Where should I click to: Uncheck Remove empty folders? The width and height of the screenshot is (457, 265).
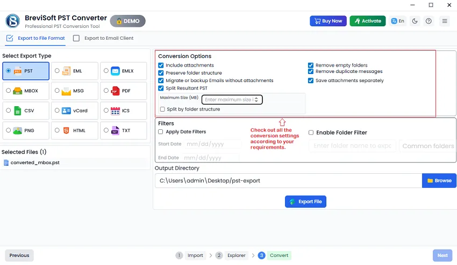311,65
